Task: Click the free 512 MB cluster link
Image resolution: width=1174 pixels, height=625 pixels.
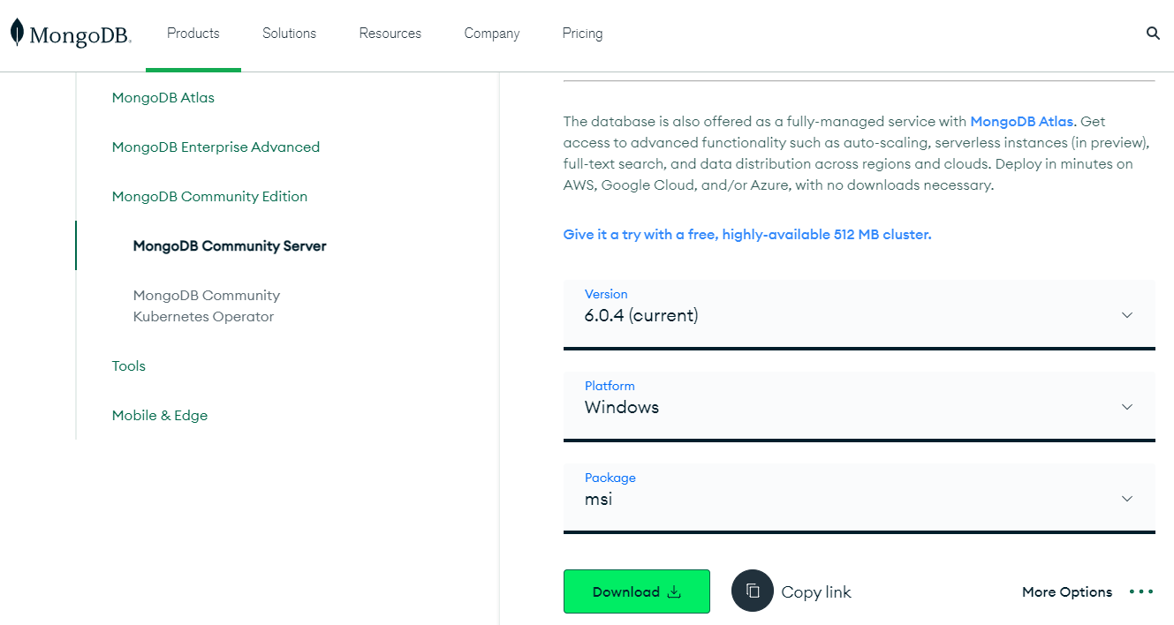Action: point(747,234)
